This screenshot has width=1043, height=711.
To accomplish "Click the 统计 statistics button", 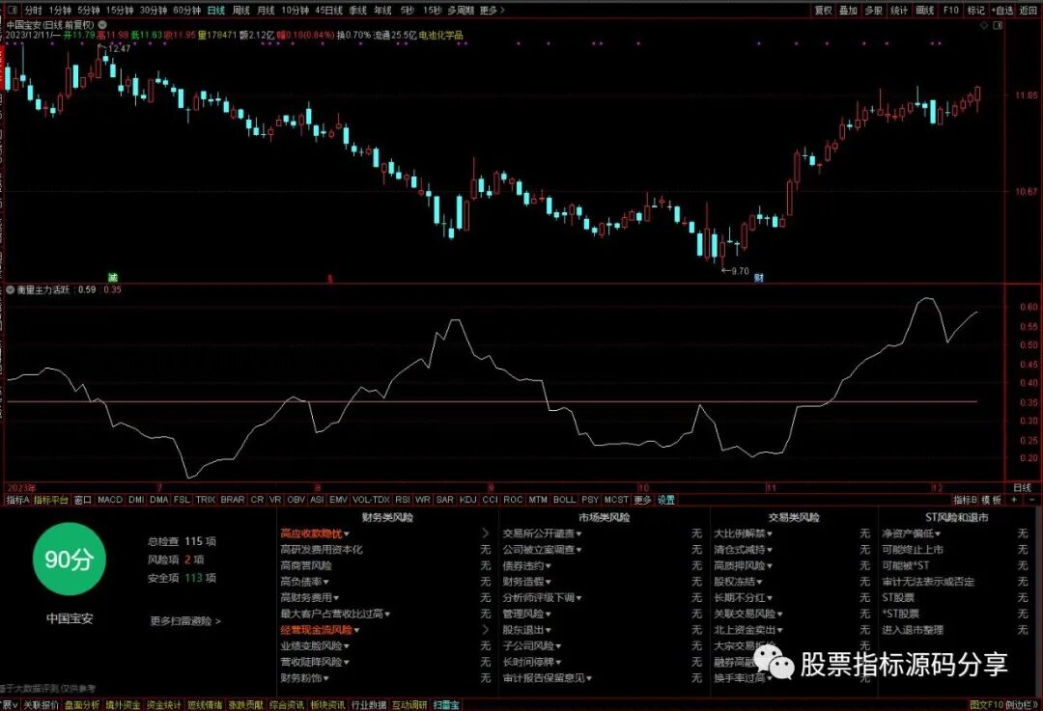I will [899, 10].
